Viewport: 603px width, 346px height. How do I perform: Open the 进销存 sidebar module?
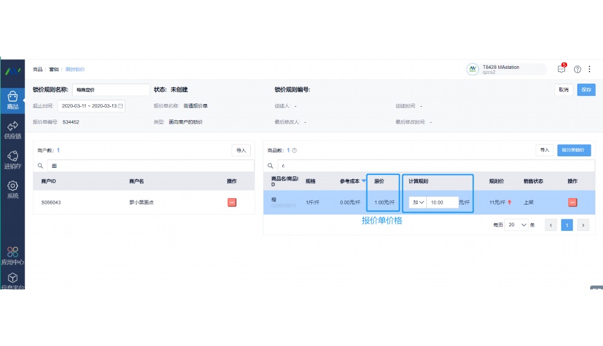point(12,159)
